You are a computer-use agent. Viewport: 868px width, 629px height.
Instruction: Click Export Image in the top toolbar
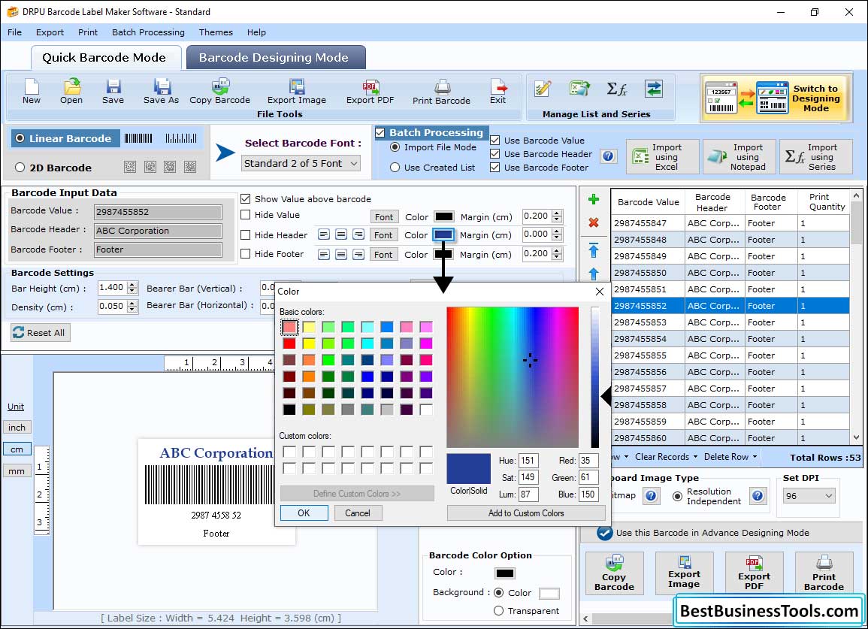(297, 92)
